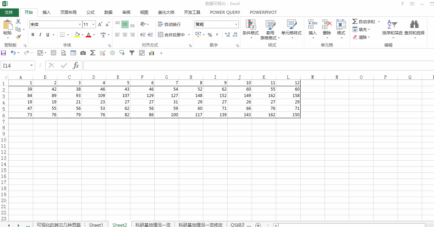Open the font size 11 dropdown
434x227 pixels.
click(94, 24)
